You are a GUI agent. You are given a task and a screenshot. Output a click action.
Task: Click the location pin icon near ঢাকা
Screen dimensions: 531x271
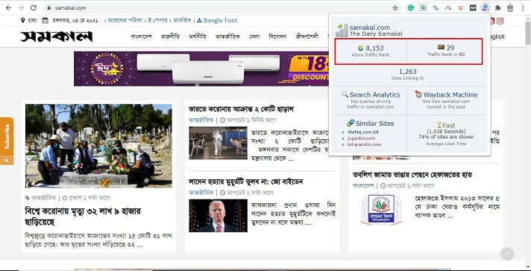coord(22,20)
